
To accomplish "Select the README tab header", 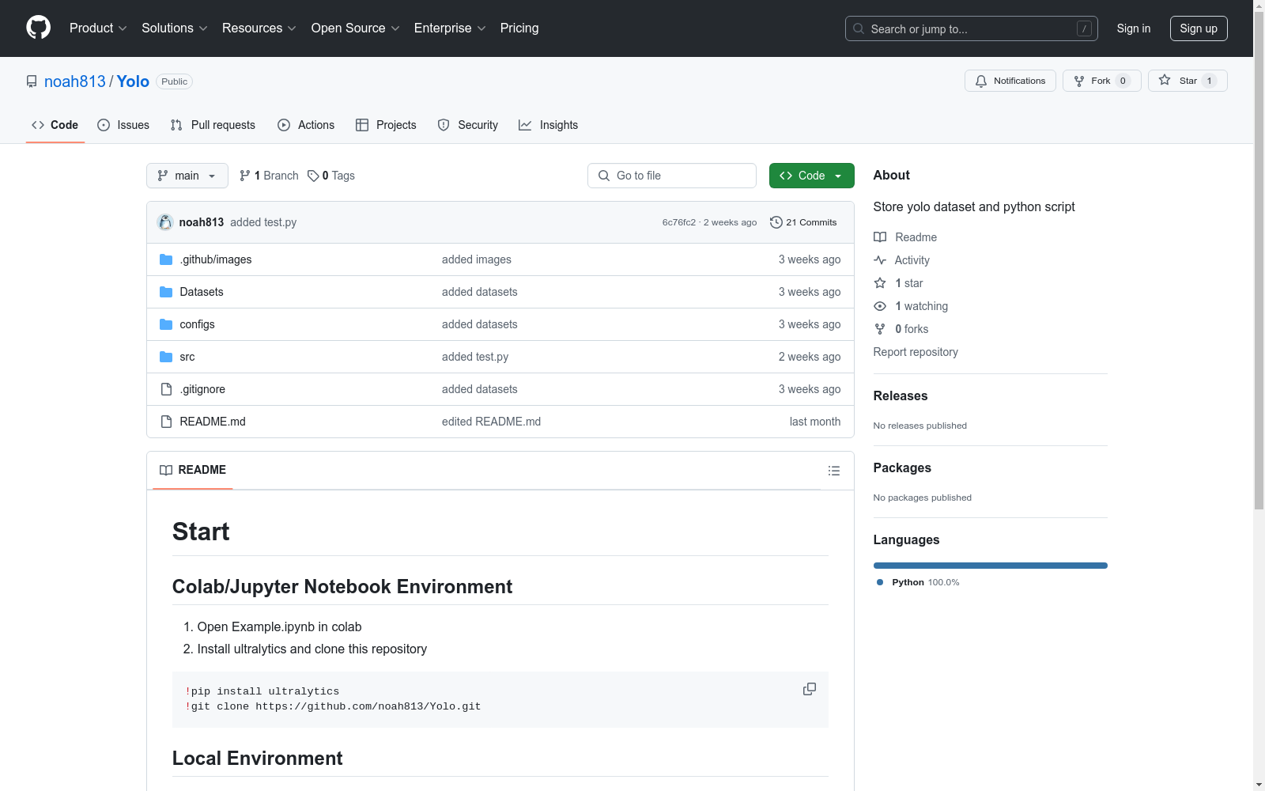I will coord(193,470).
